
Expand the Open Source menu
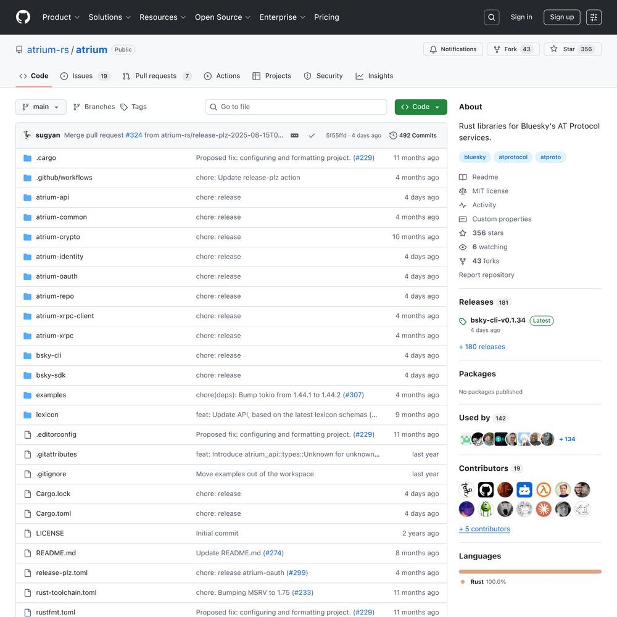pyautogui.click(x=222, y=17)
